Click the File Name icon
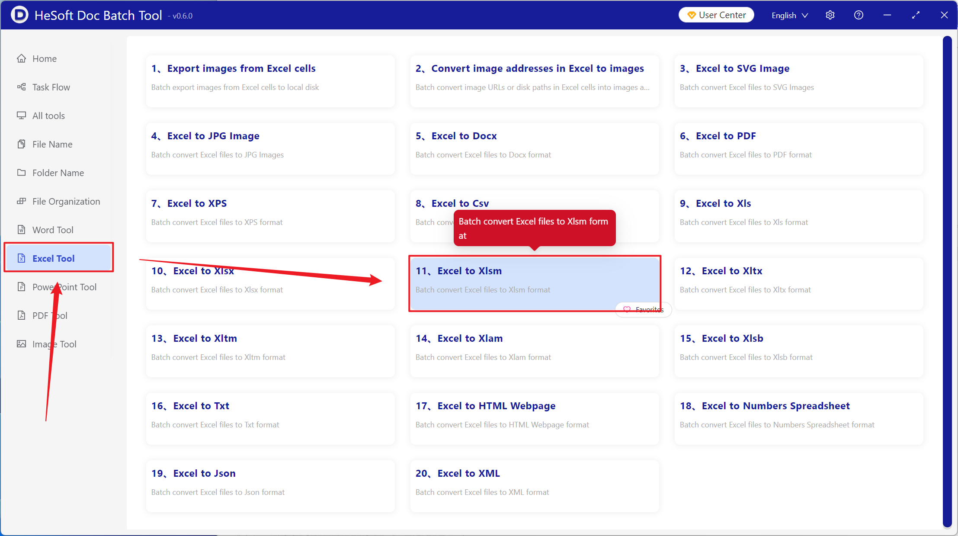 [x=21, y=144]
